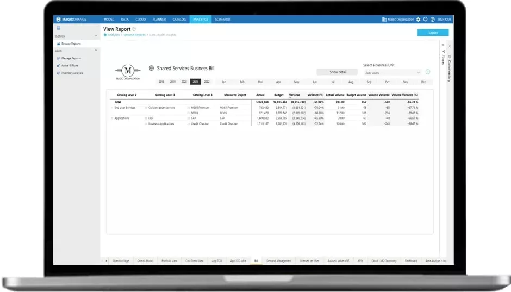The width and height of the screenshot is (511, 292).
Task: Open the DATA menu
Action: coord(125,20)
